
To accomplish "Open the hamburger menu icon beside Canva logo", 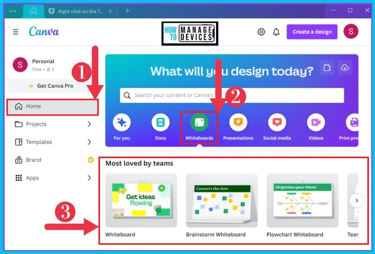I will tap(16, 32).
